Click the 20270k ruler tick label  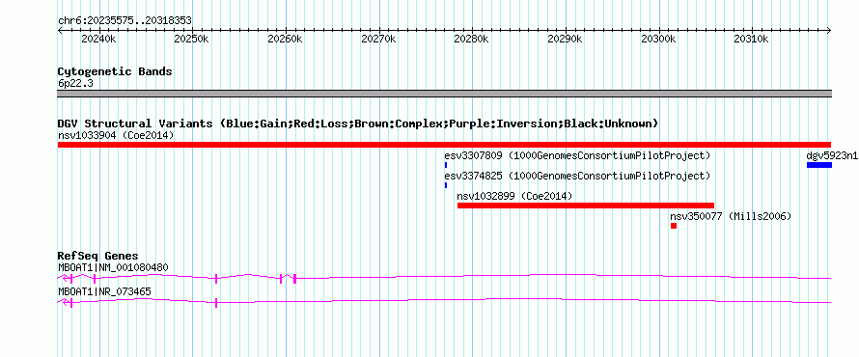[378, 40]
